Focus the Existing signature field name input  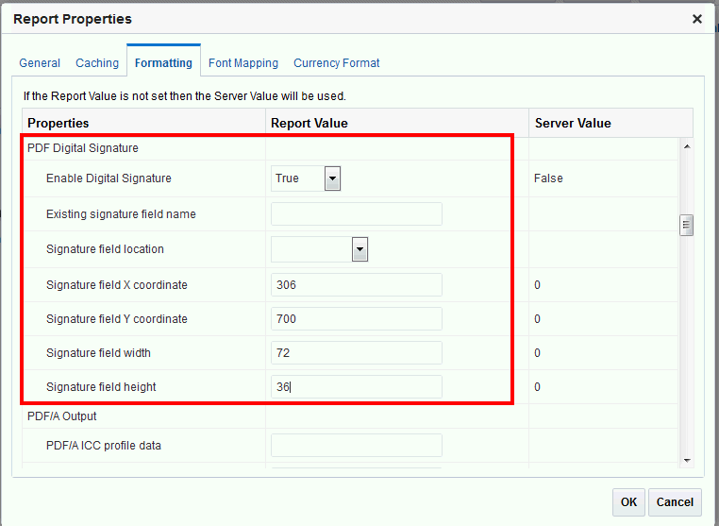point(357,213)
